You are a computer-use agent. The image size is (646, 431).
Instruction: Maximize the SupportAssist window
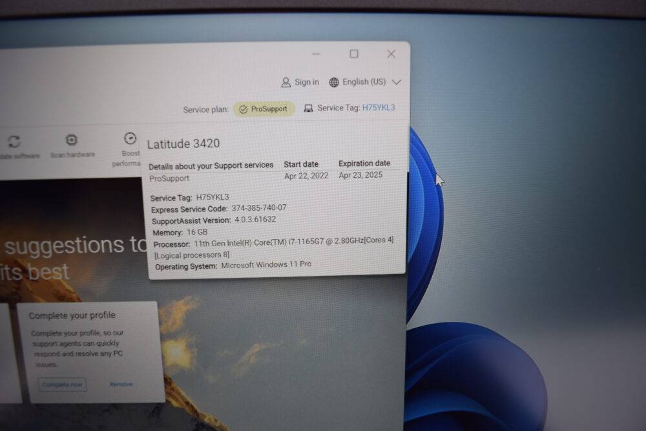(x=354, y=54)
